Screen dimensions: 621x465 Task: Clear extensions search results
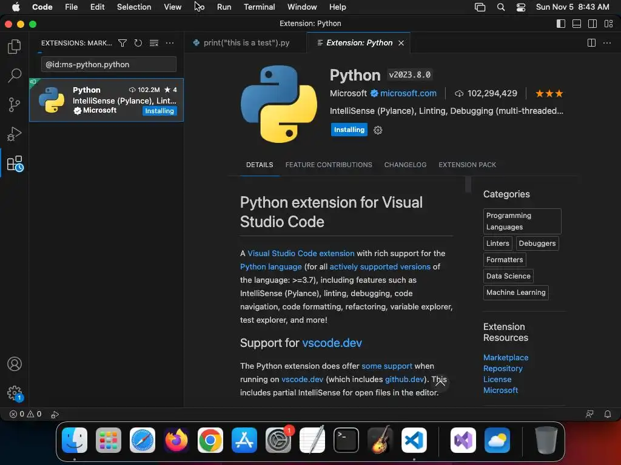[x=153, y=43]
